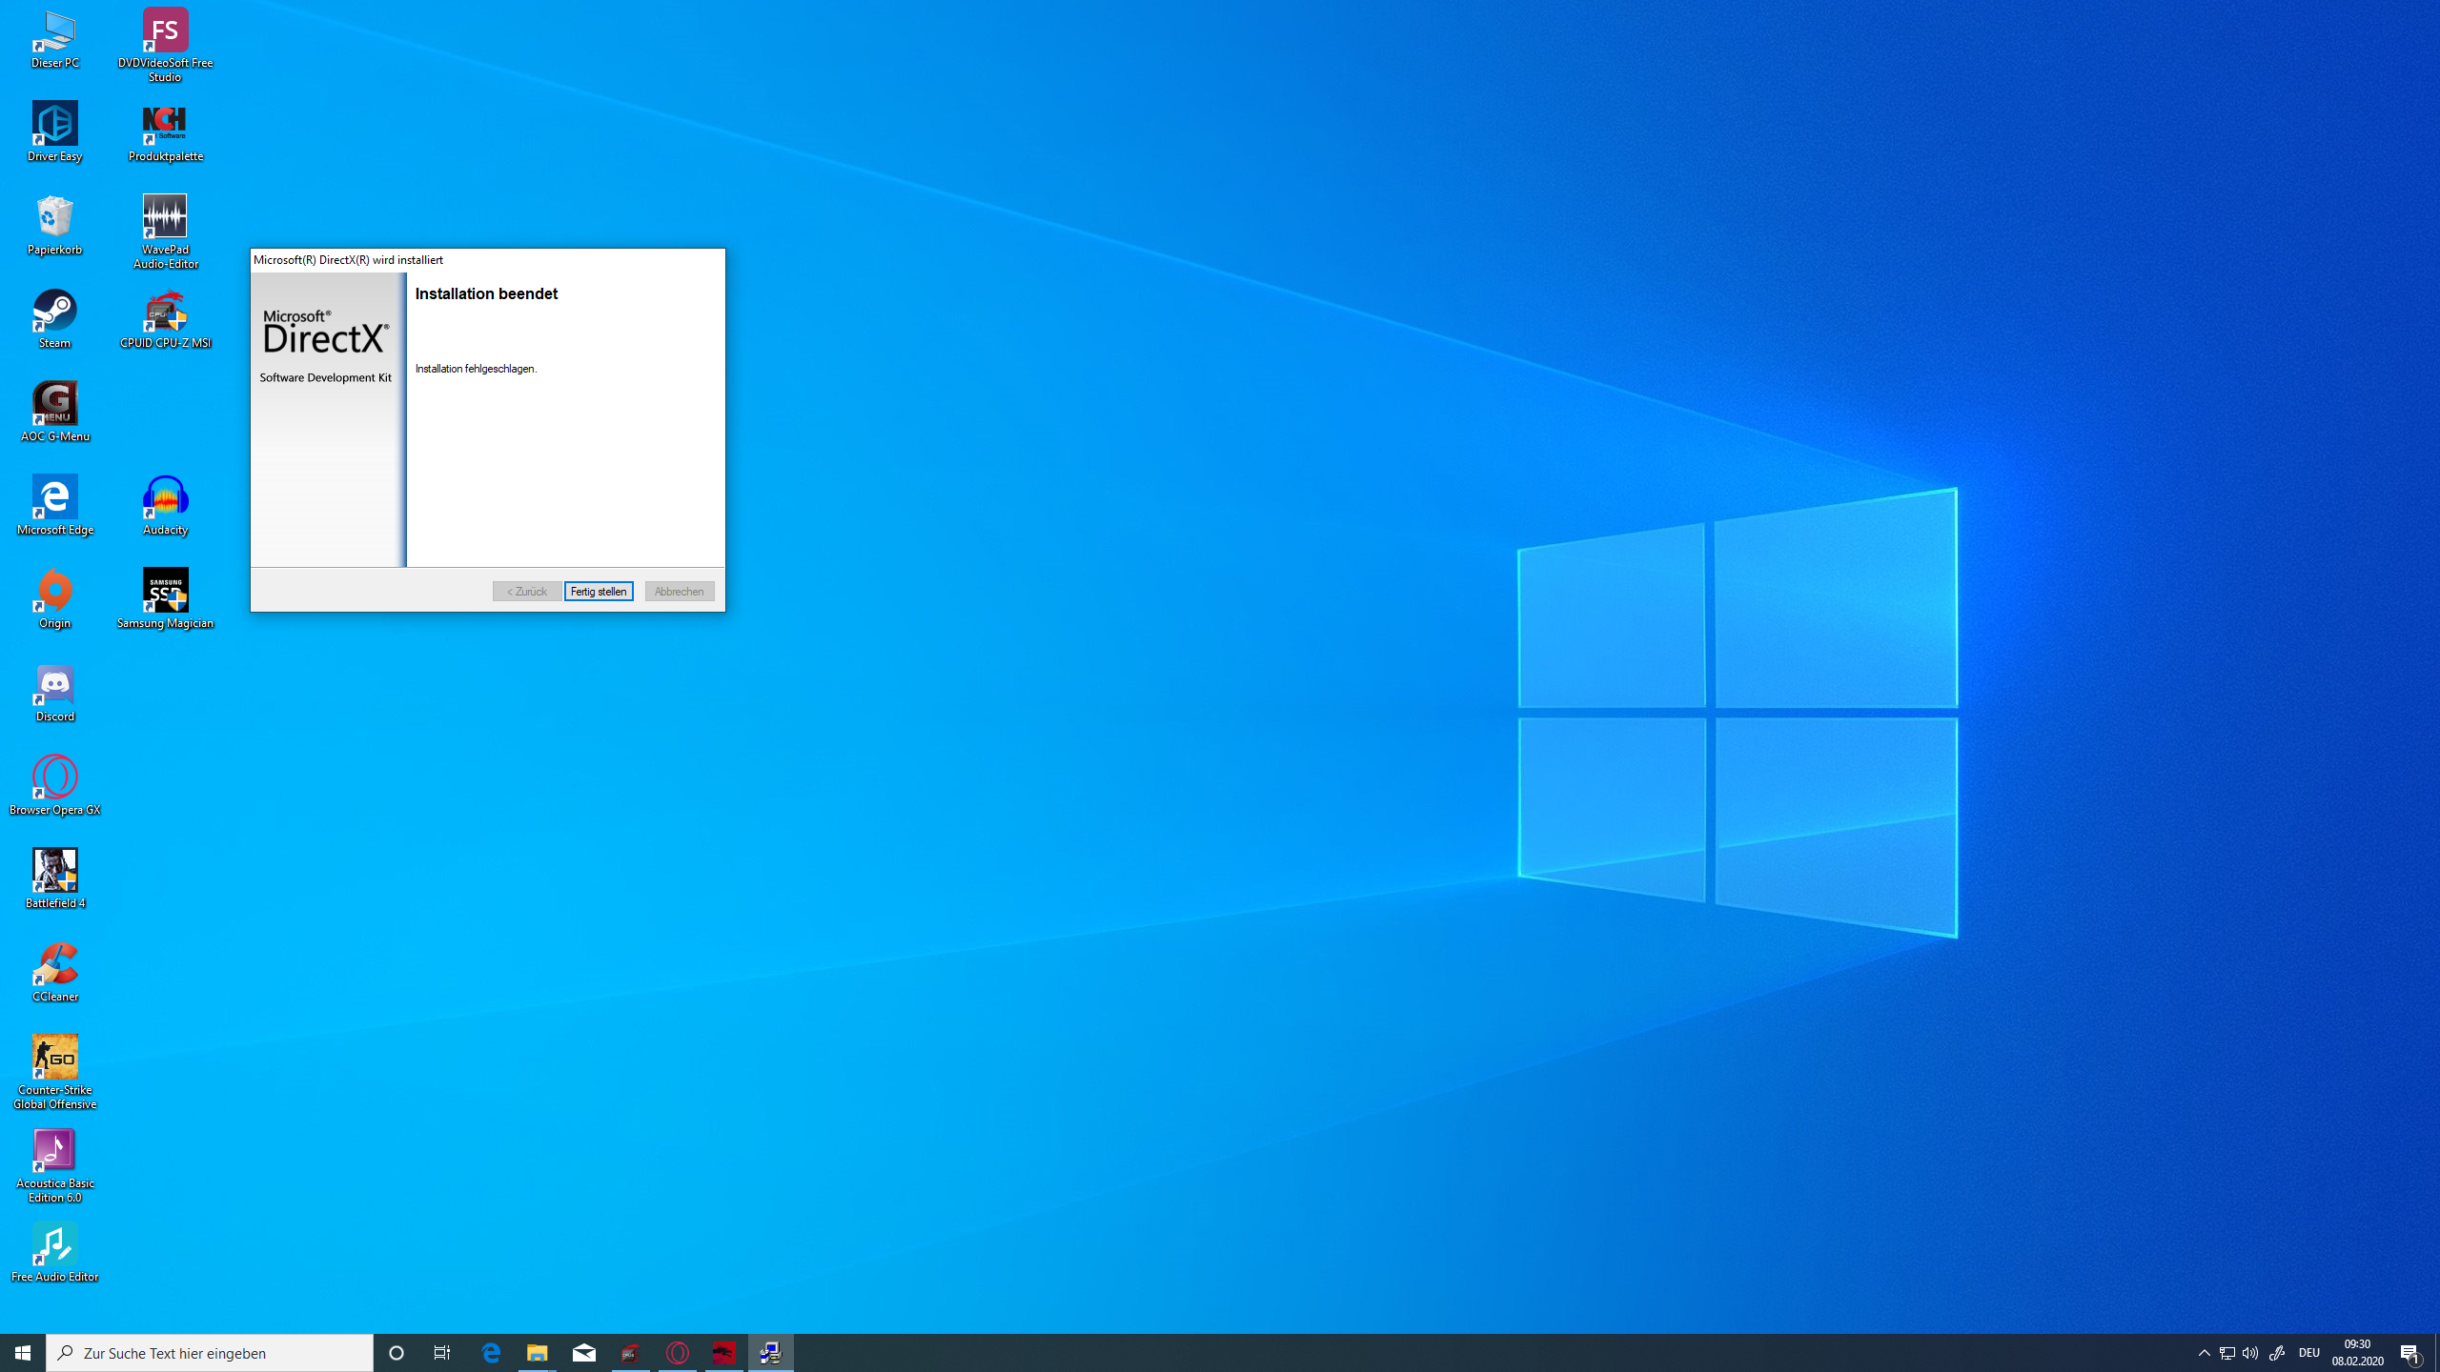This screenshot has width=2440, height=1372.
Task: Select the Browser Opera GX desktop icon
Action: click(54, 783)
